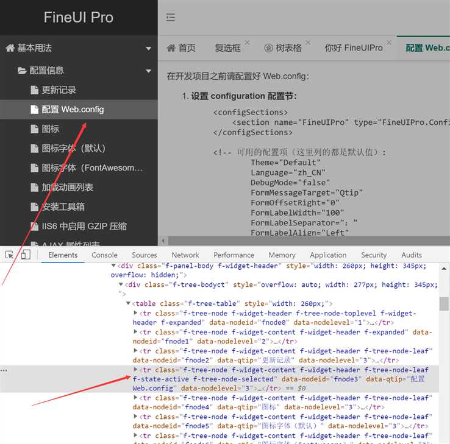This screenshot has height=444, width=450.
Task: Switch to the 首页 tab
Action: point(181,48)
